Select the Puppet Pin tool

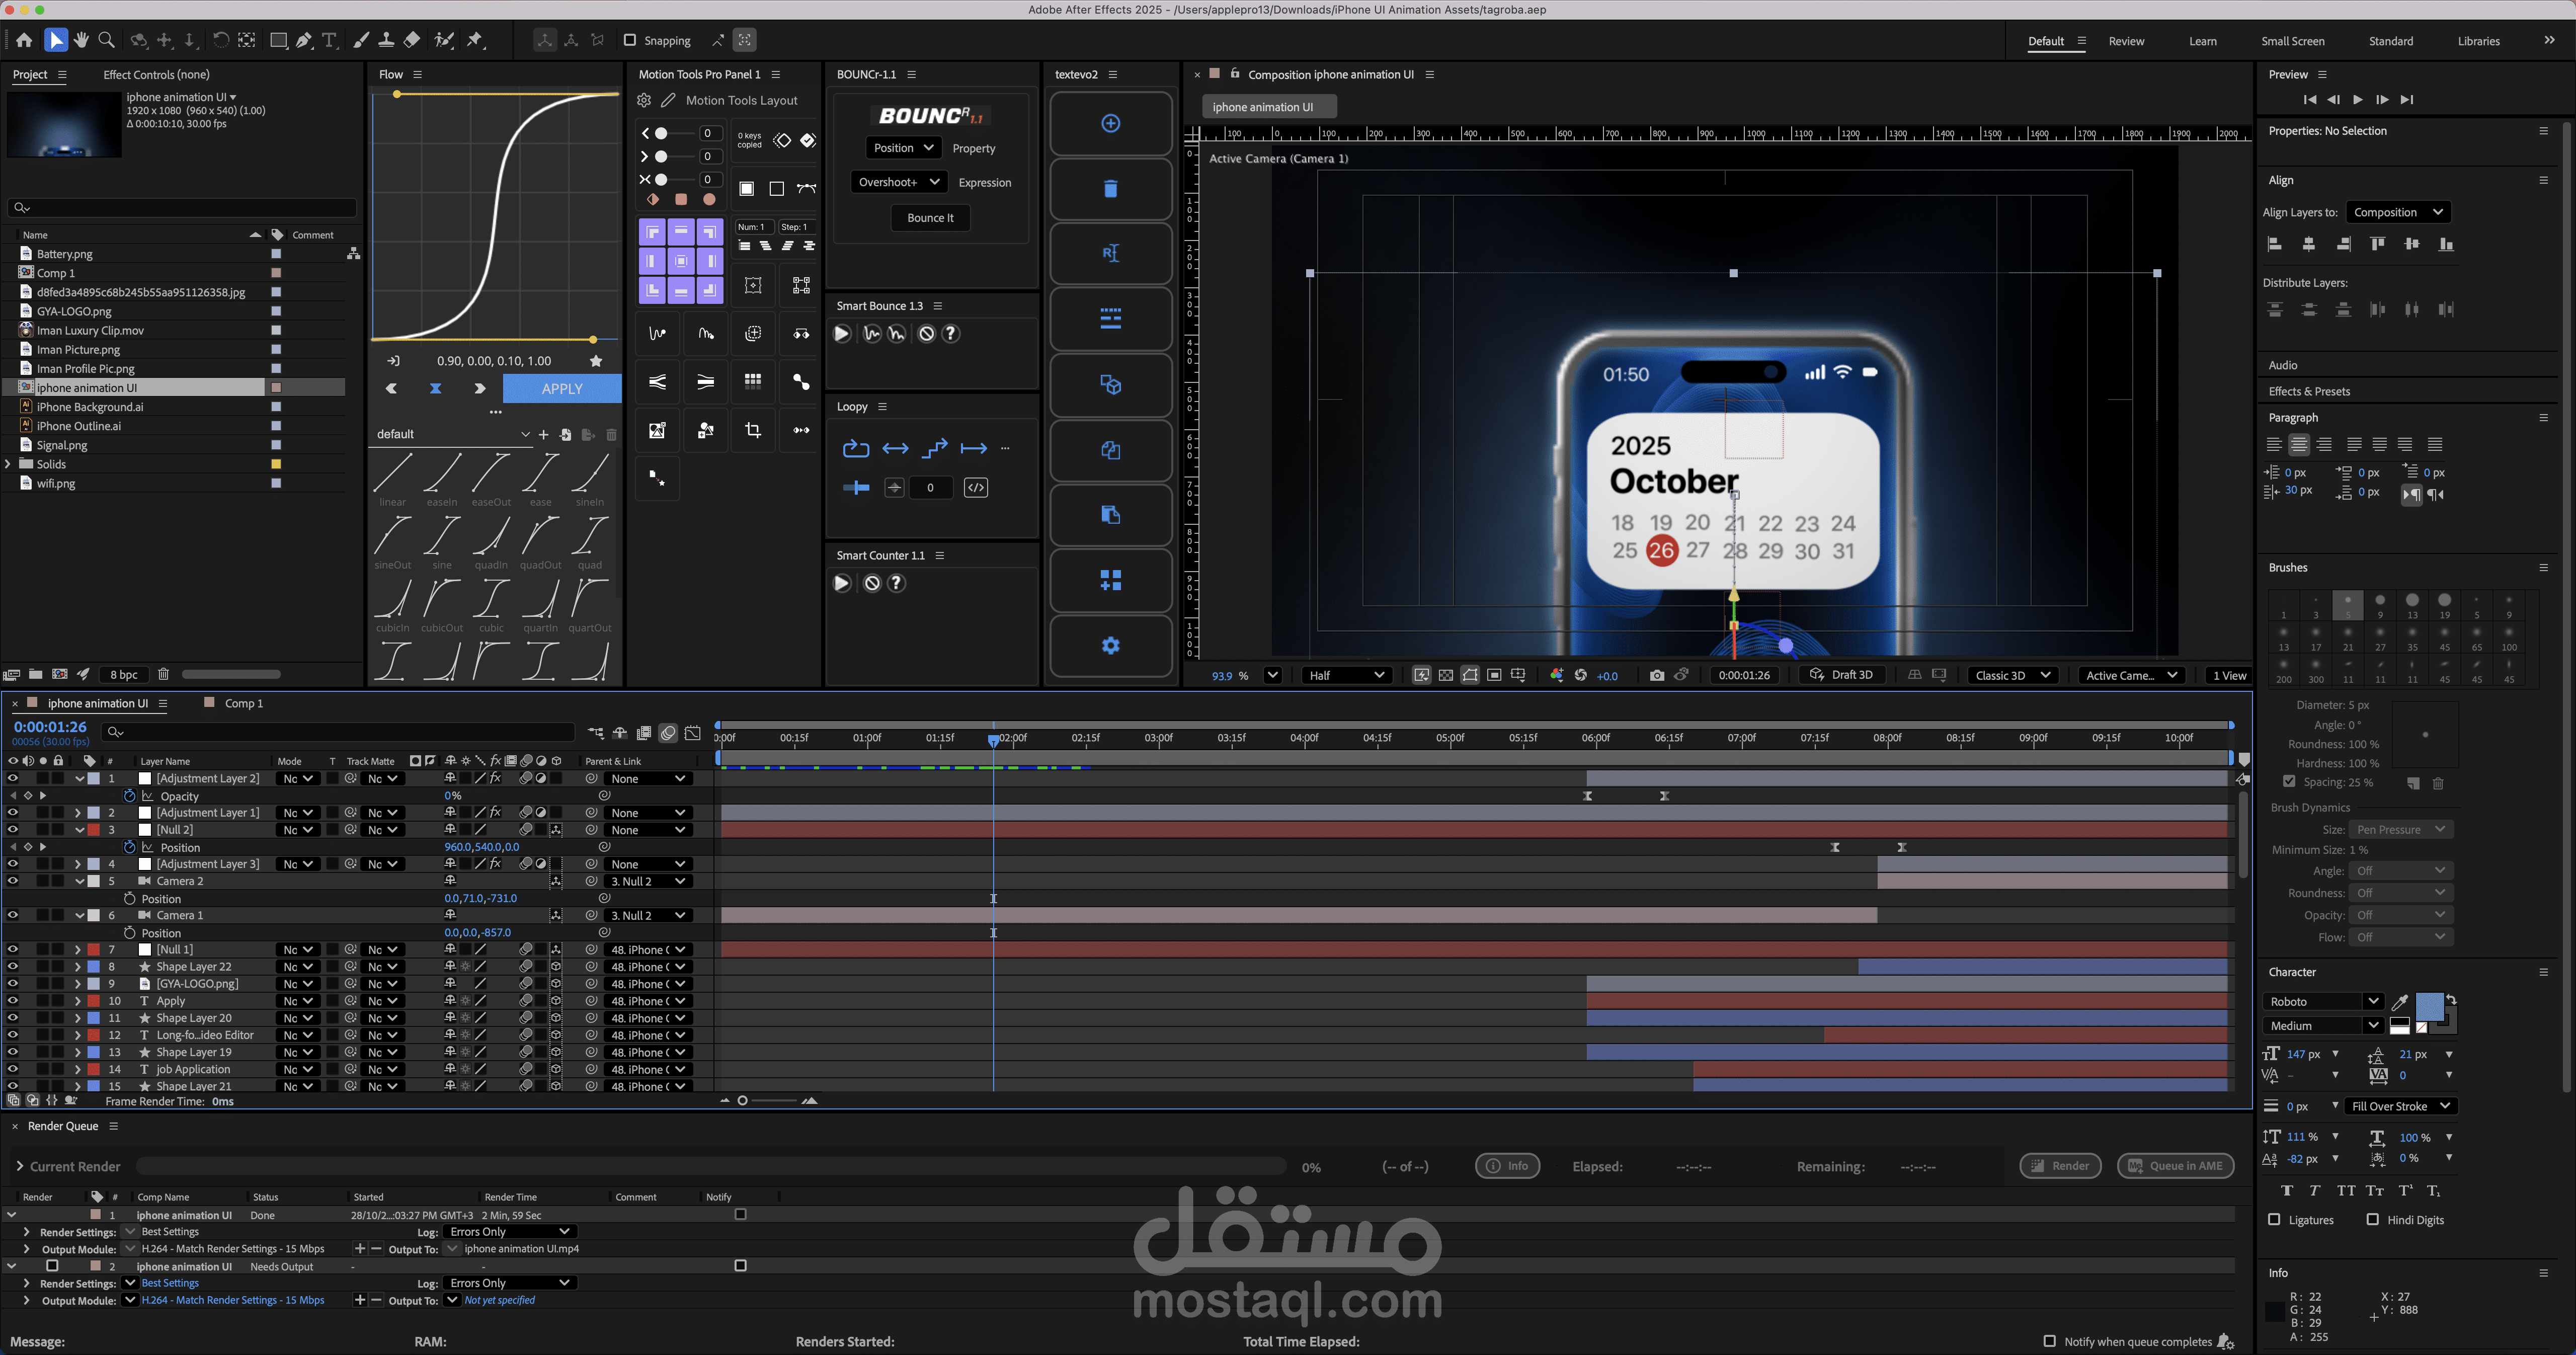pos(476,40)
